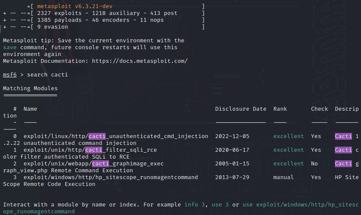
Task: Click the 'Name' column header
Action: click(x=30, y=109)
